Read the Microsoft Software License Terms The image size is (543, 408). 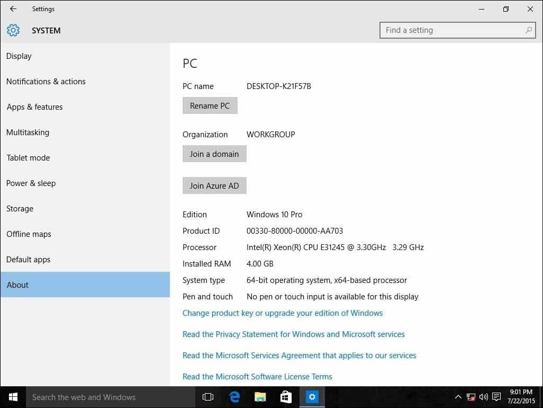tap(257, 376)
